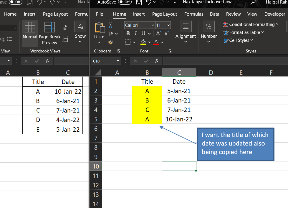This screenshot has width=288, height=208.
Task: Open Cell Styles menu
Action: click(238, 40)
